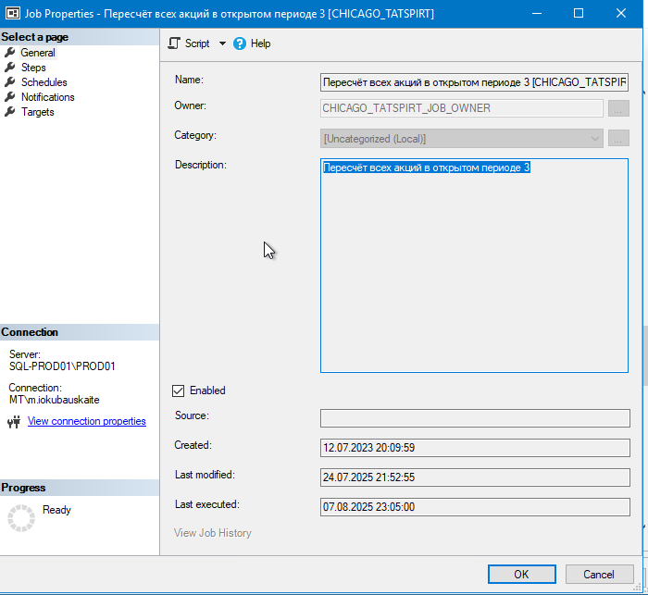This screenshot has height=595, width=648.
Task: Click the Owner field
Action: coord(462,108)
